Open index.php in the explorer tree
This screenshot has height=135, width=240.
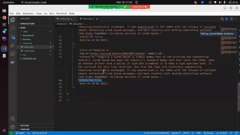pos(29,51)
